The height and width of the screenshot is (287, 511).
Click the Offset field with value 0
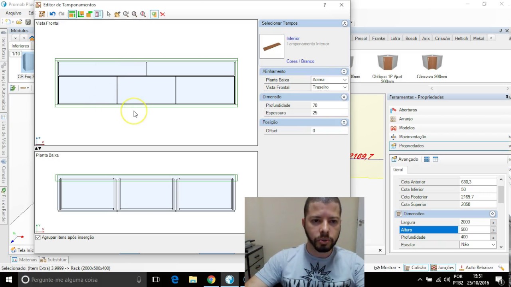pos(329,131)
